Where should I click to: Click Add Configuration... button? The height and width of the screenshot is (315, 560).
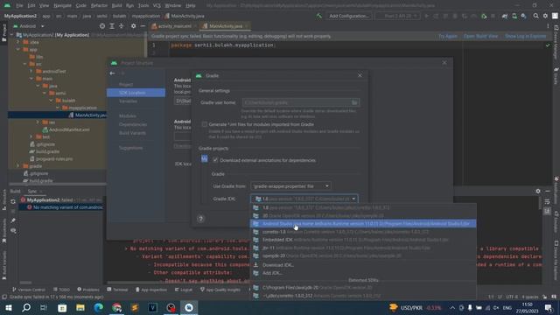(x=349, y=16)
